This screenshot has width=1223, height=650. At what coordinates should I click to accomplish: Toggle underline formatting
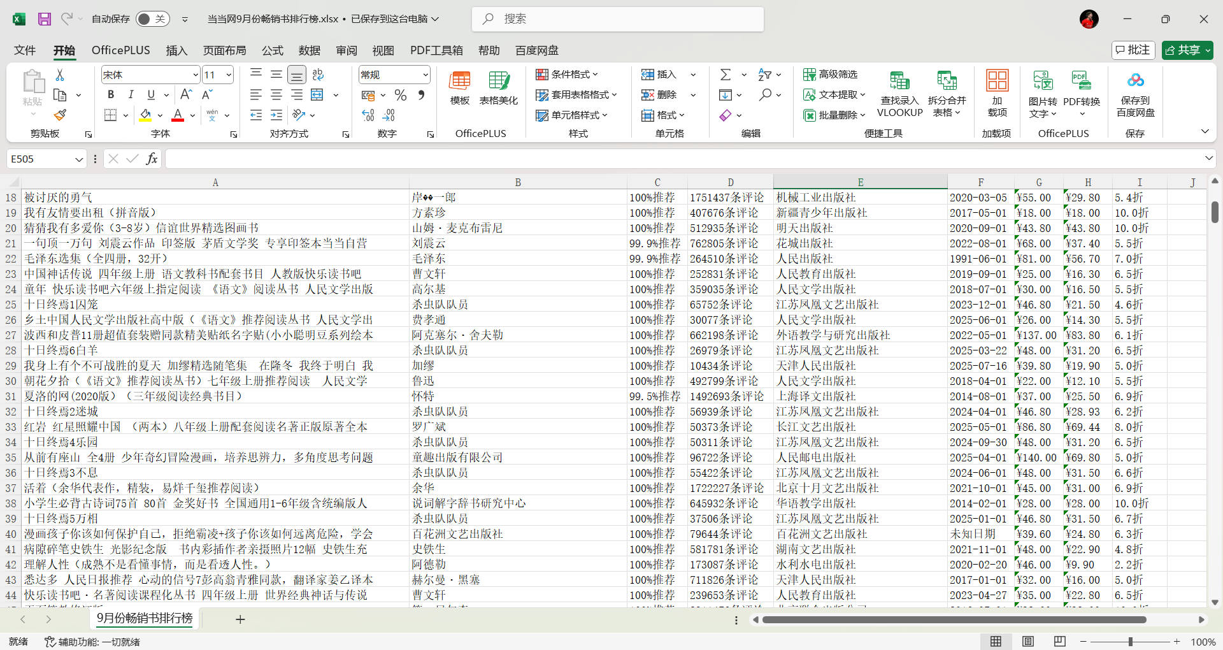[151, 95]
